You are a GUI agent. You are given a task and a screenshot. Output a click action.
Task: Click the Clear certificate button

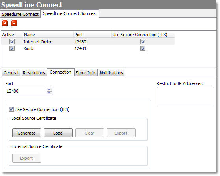89,133
